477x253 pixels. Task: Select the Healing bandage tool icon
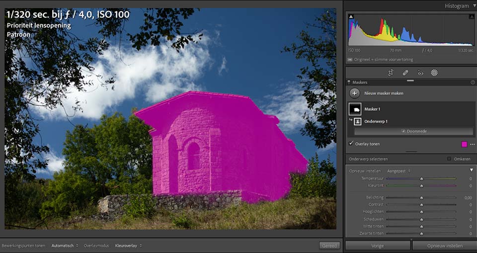point(405,73)
